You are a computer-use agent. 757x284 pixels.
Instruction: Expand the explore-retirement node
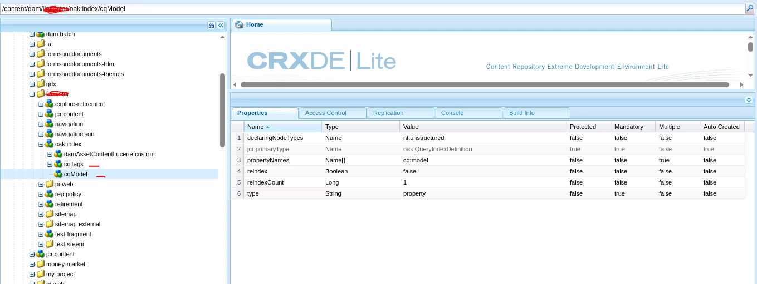[41, 104]
